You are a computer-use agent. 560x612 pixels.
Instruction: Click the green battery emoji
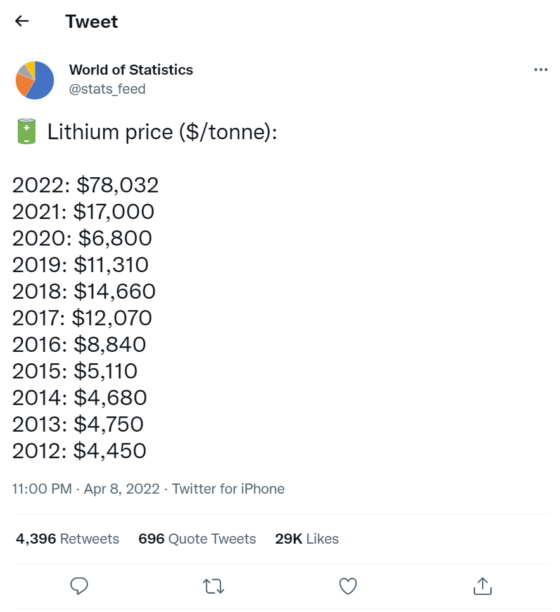(x=26, y=132)
